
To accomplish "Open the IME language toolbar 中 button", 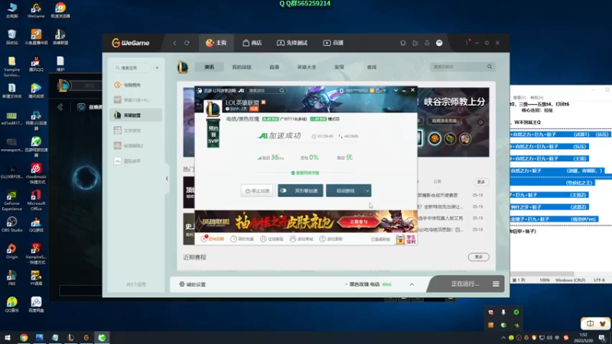I will coord(590,323).
